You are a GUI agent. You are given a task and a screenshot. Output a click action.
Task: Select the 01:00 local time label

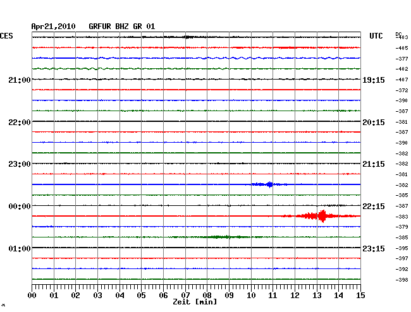20,248
